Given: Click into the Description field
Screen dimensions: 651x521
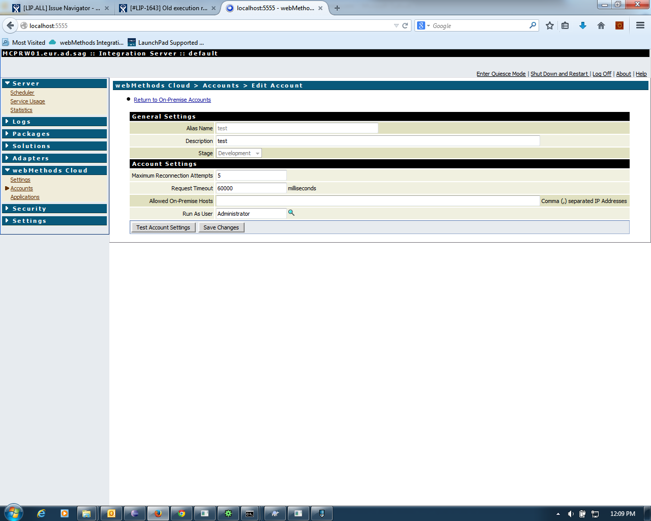Looking at the screenshot, I should click(377, 141).
